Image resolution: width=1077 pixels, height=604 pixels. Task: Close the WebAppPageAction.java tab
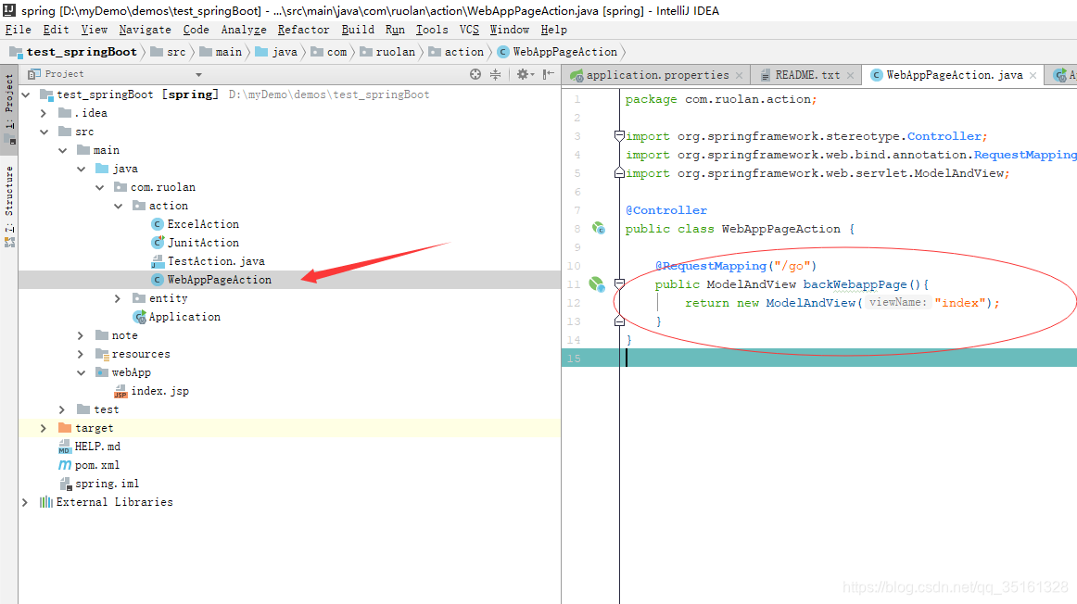coord(1033,76)
